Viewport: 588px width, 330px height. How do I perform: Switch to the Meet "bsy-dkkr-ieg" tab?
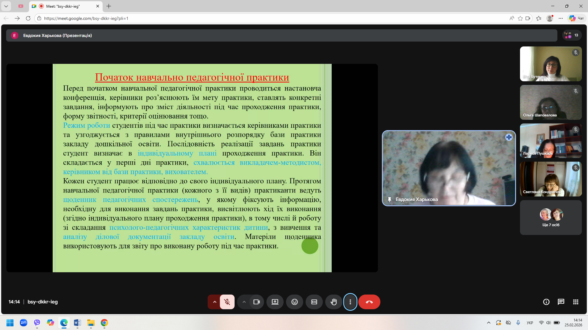point(63,6)
